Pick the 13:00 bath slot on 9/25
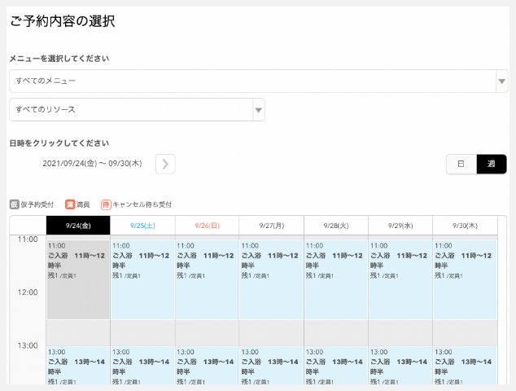 142,365
